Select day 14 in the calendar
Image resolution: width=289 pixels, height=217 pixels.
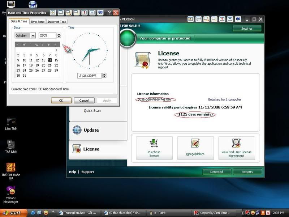coord(50,60)
